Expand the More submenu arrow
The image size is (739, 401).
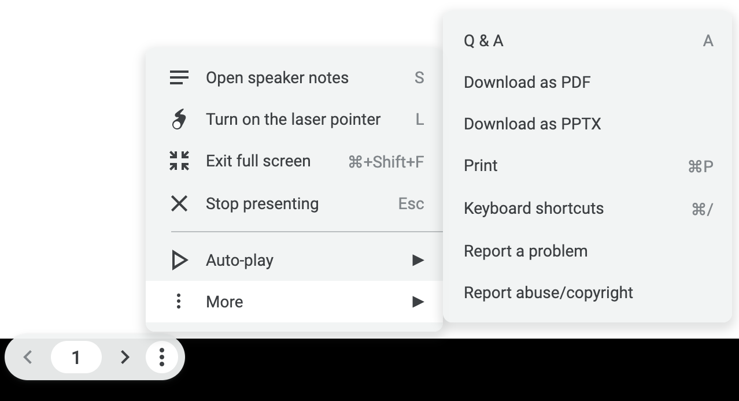click(417, 302)
